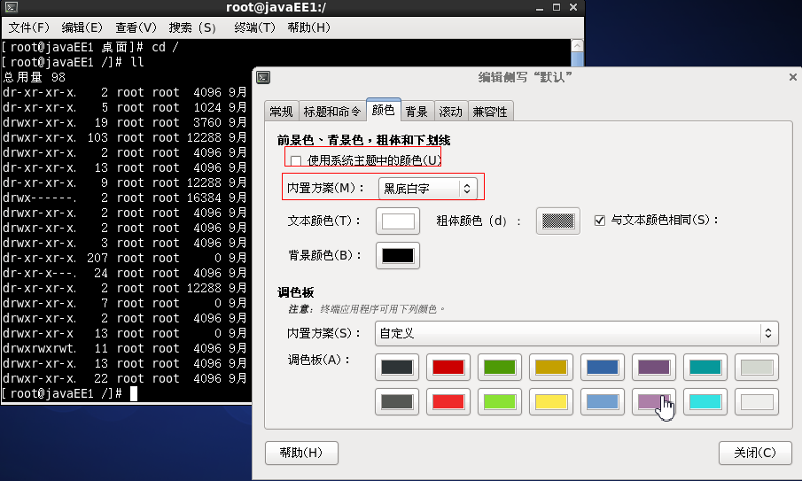Choose dark gray palette color, bottom row
Viewport: 802px width, 481px height.
click(397, 402)
